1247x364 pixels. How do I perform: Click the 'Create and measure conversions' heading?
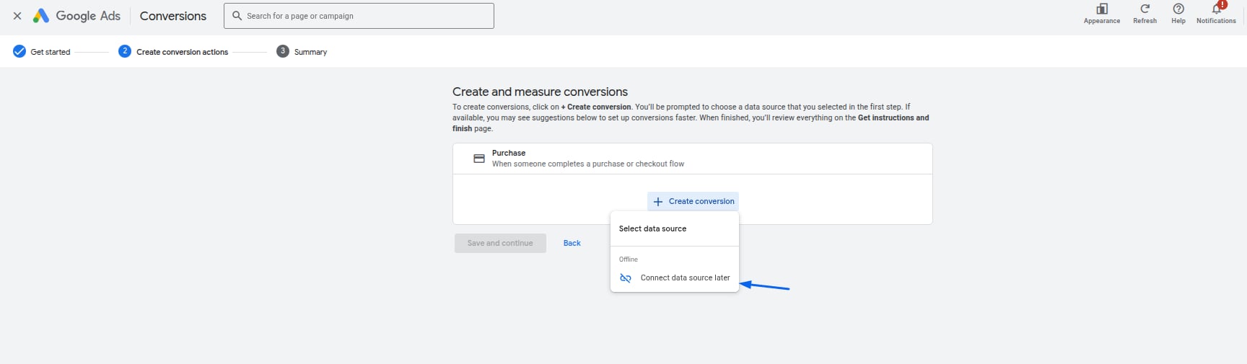tap(540, 92)
